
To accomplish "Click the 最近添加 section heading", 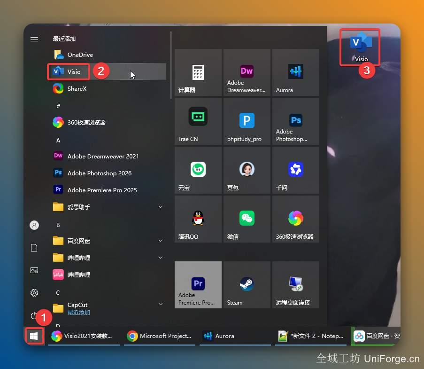I will 64,39.
